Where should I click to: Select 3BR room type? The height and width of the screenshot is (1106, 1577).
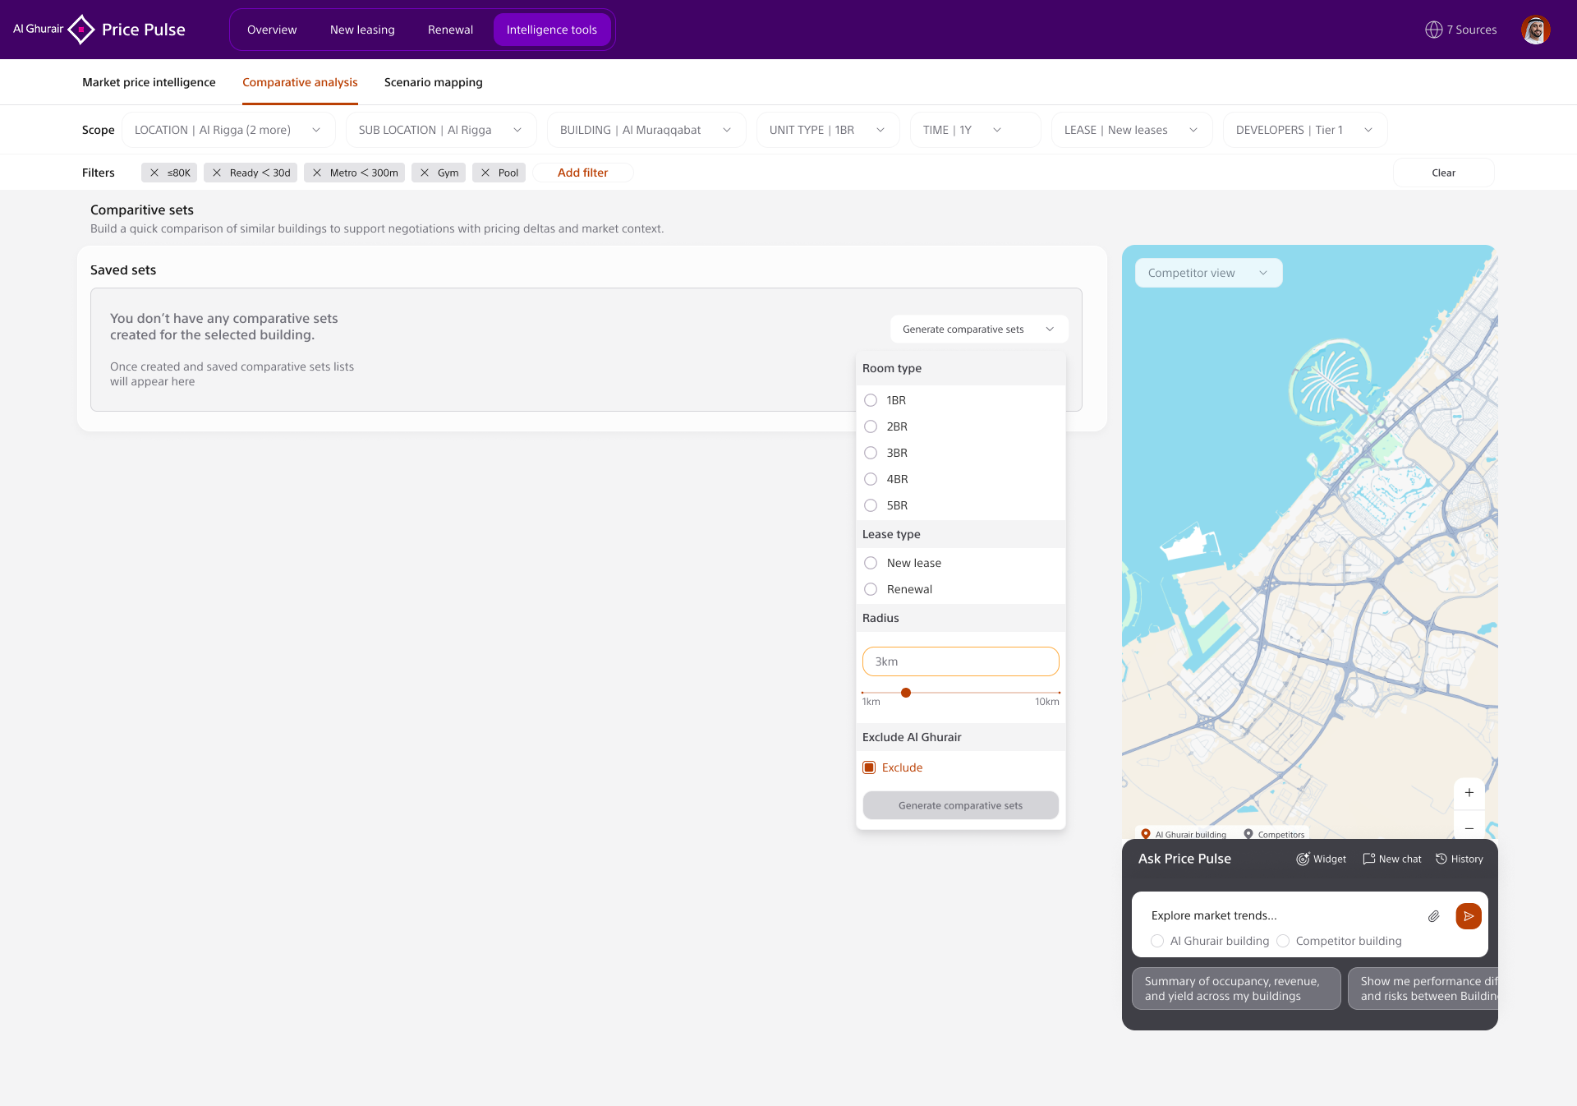pos(871,453)
